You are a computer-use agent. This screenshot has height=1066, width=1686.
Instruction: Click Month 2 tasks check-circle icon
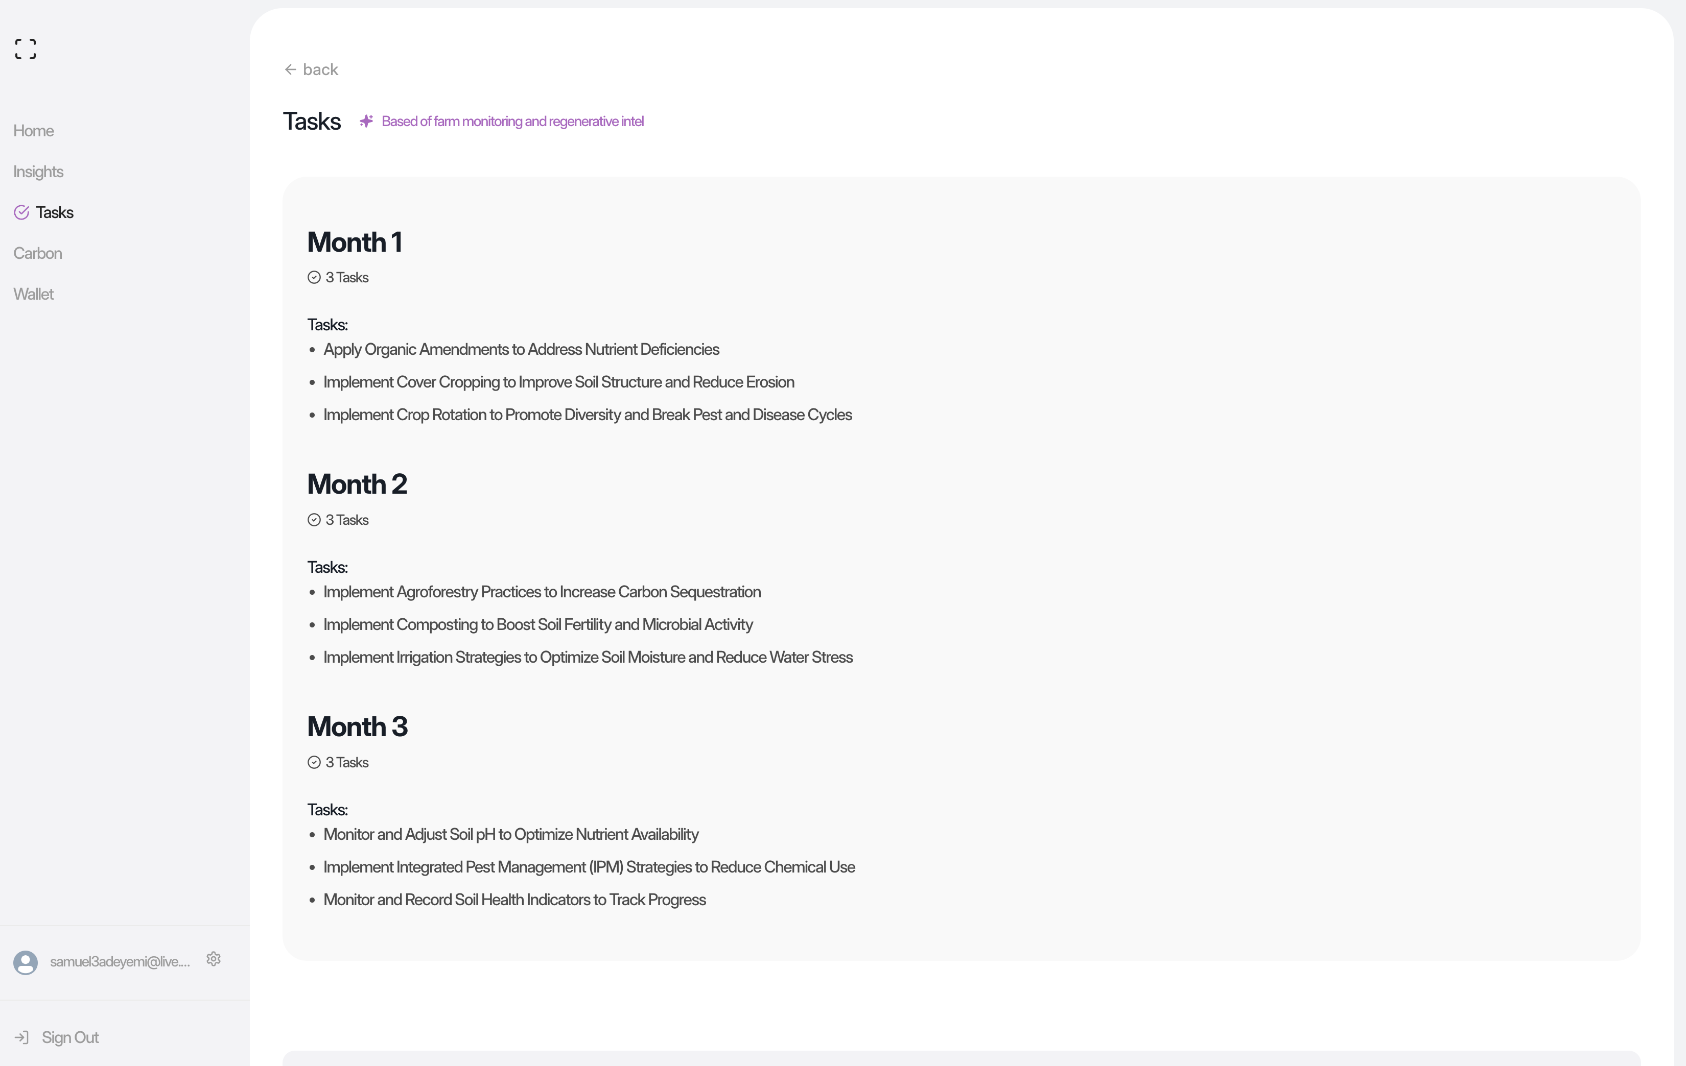(x=314, y=520)
